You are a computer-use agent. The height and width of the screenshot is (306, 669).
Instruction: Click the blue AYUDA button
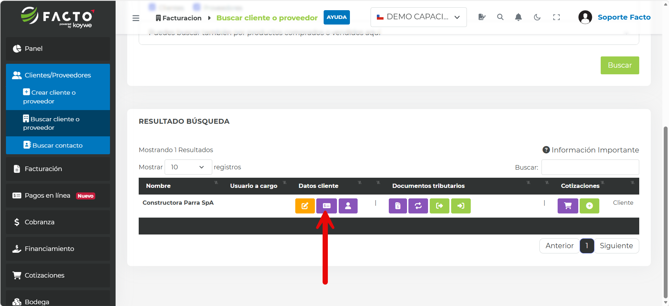[x=337, y=17]
